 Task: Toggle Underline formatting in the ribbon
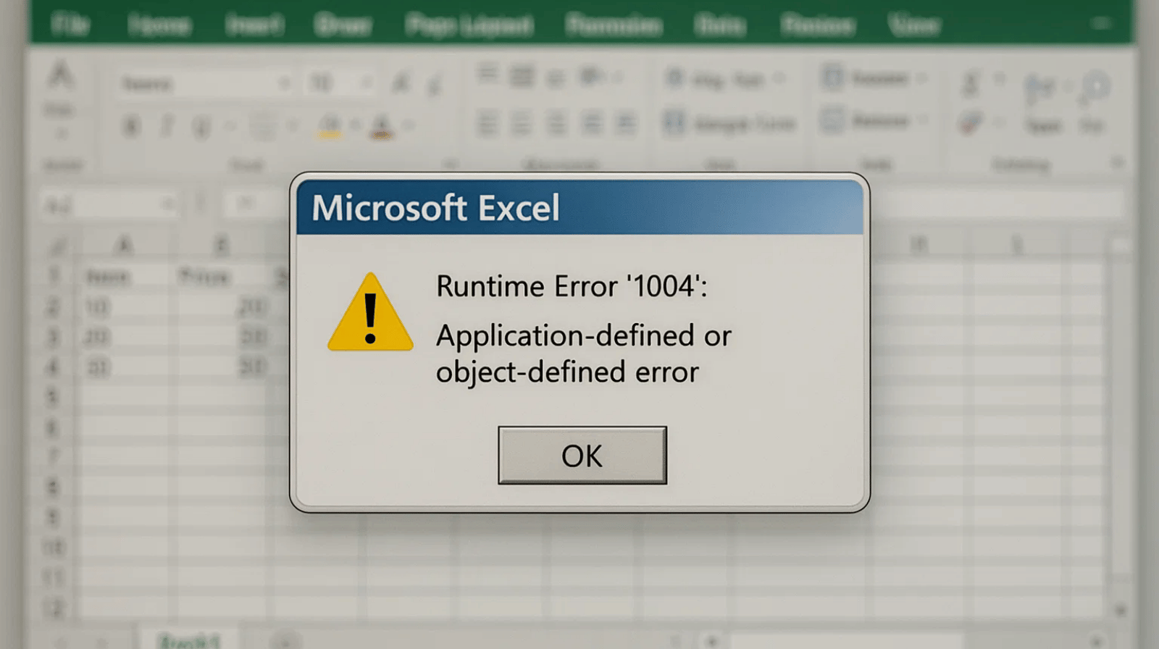(201, 127)
